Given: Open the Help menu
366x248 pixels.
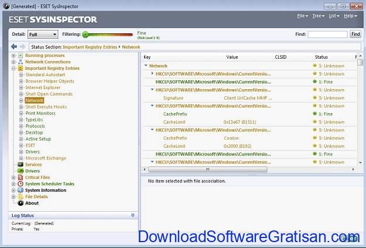Looking at the screenshot, I should [350, 16].
